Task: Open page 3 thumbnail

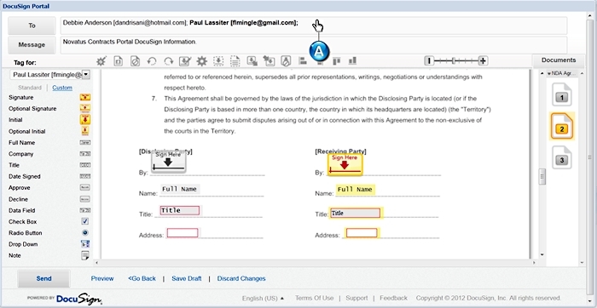Action: point(562,157)
